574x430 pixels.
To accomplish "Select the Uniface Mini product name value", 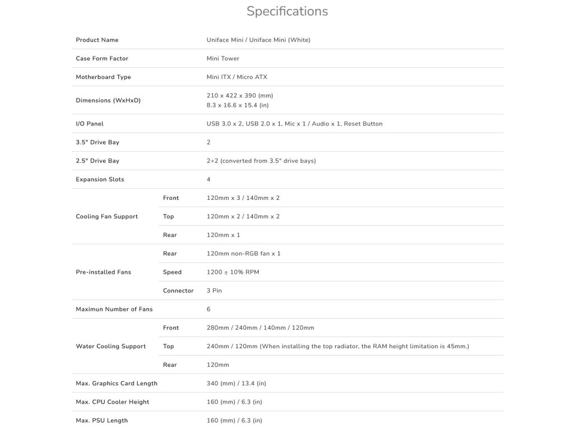I will click(258, 40).
